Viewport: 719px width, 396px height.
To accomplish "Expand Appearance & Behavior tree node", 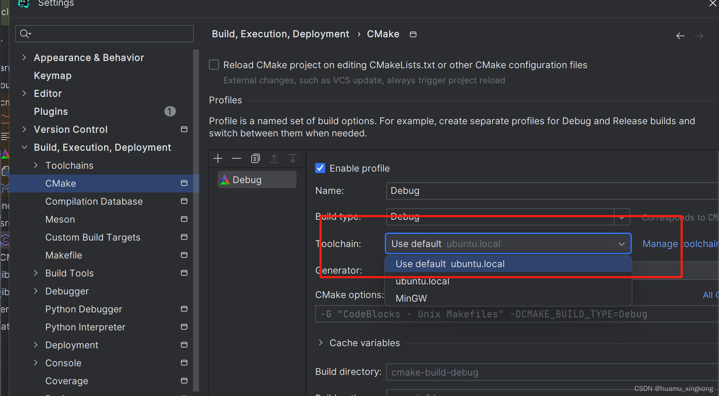I will coord(24,58).
